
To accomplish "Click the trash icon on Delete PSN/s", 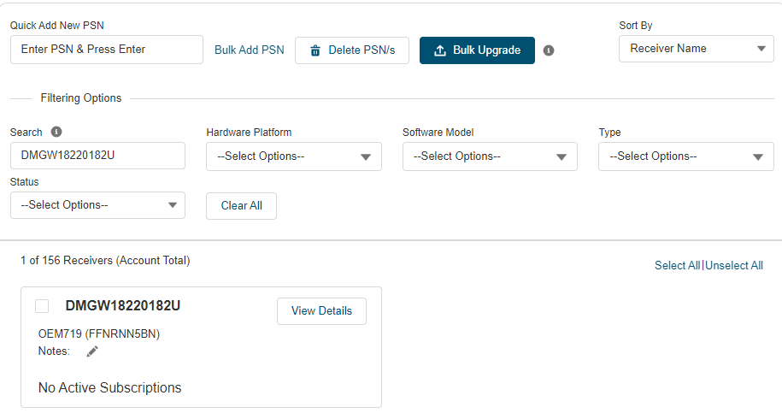I will 315,50.
